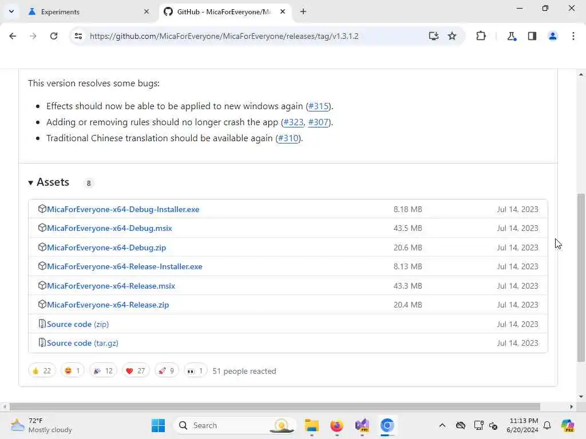
Task: Bookmark this page with the star icon
Action: point(452,36)
